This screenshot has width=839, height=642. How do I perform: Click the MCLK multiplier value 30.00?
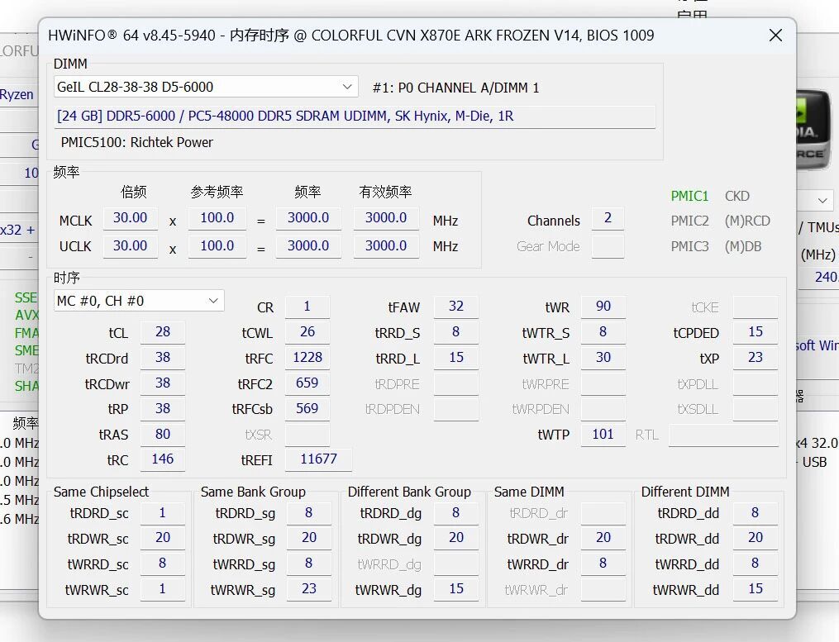click(x=130, y=218)
